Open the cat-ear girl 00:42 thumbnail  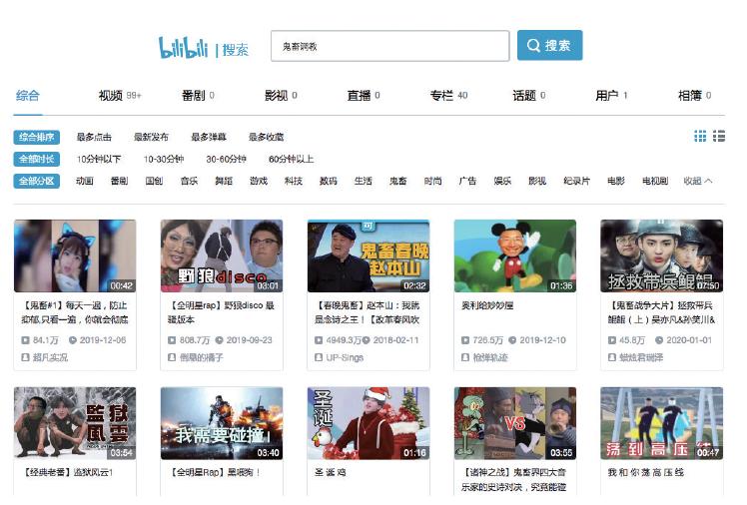75,256
